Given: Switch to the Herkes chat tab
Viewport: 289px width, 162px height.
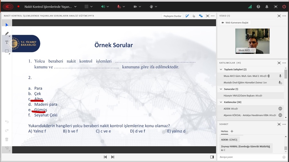Looking at the screenshot, I should pos(224,131).
